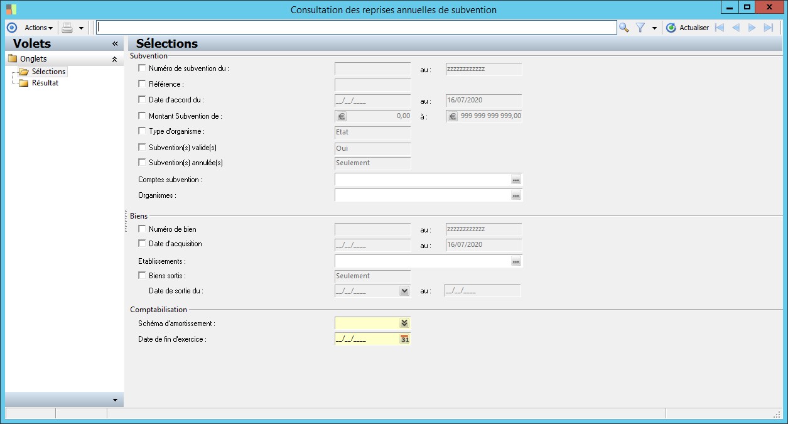788x424 pixels.
Task: Toggle the Biens sortis checkbox
Action: click(x=142, y=276)
